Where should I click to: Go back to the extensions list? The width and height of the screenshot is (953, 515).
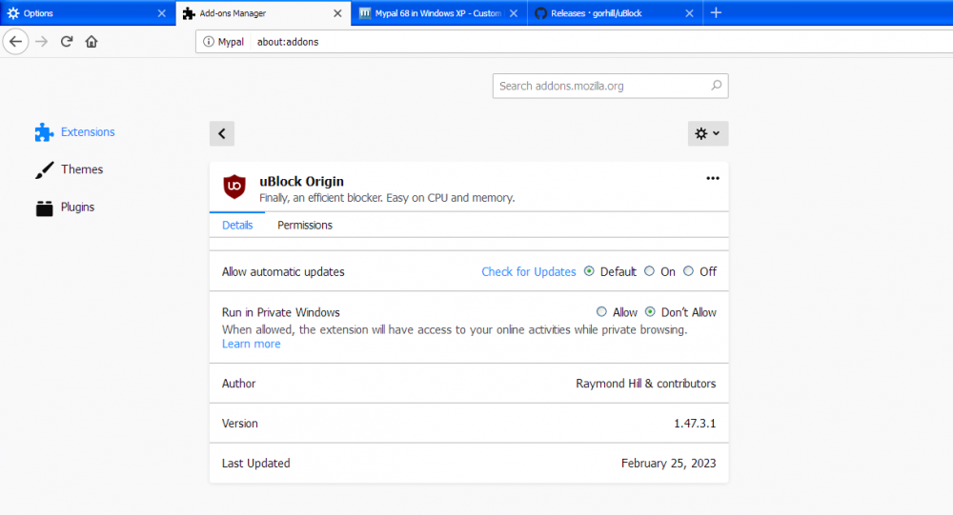[222, 134]
